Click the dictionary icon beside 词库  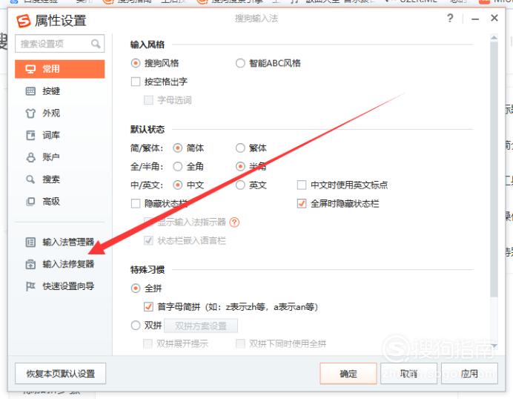(x=30, y=135)
